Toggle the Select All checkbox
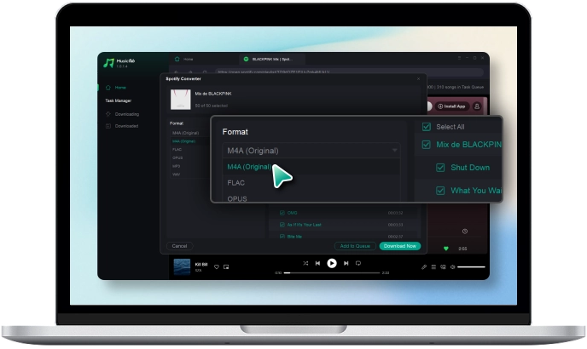 [428, 127]
